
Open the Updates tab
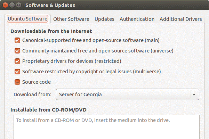coord(104,19)
